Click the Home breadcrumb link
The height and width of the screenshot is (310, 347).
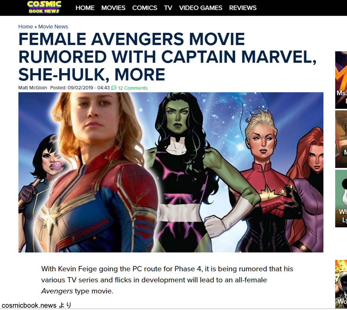tap(26, 27)
